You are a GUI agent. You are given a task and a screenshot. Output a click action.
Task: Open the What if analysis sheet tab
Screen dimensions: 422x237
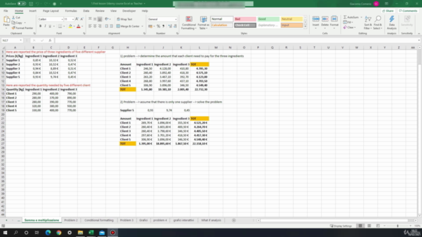click(x=211, y=221)
